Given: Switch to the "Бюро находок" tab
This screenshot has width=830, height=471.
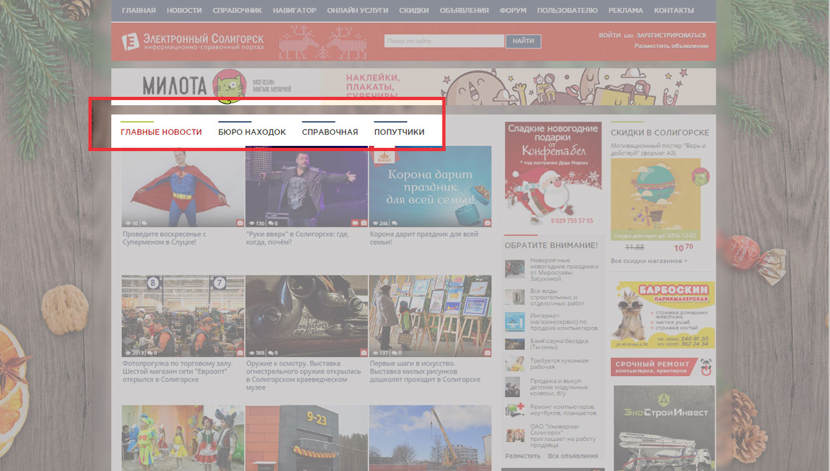Looking at the screenshot, I should tap(252, 132).
